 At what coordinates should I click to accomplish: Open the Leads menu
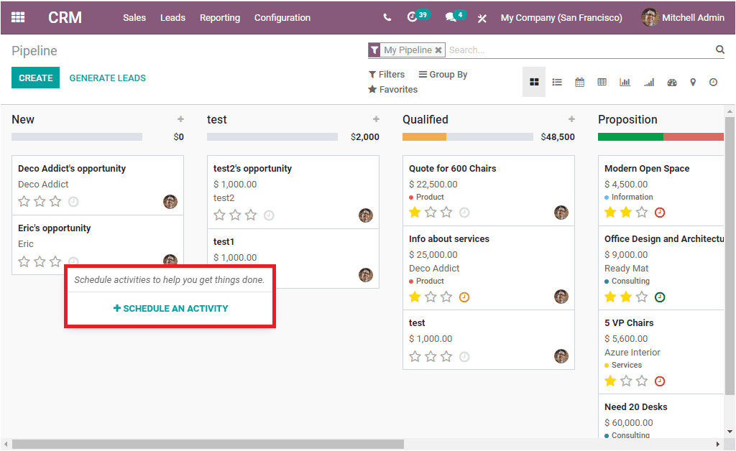tap(172, 17)
